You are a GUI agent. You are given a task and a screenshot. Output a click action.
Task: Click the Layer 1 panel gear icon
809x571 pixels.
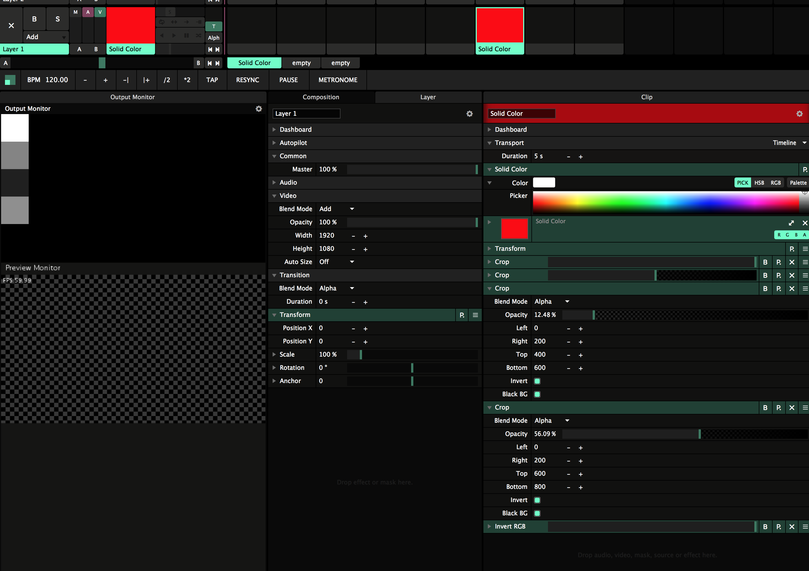click(x=469, y=114)
